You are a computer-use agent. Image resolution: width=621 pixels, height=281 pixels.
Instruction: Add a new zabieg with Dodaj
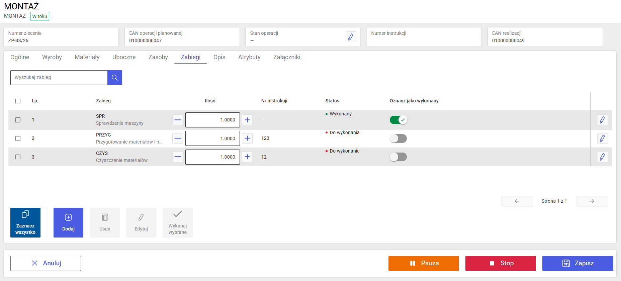68,223
